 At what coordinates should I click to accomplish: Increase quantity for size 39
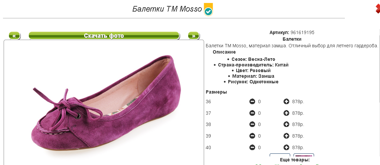click(287, 136)
